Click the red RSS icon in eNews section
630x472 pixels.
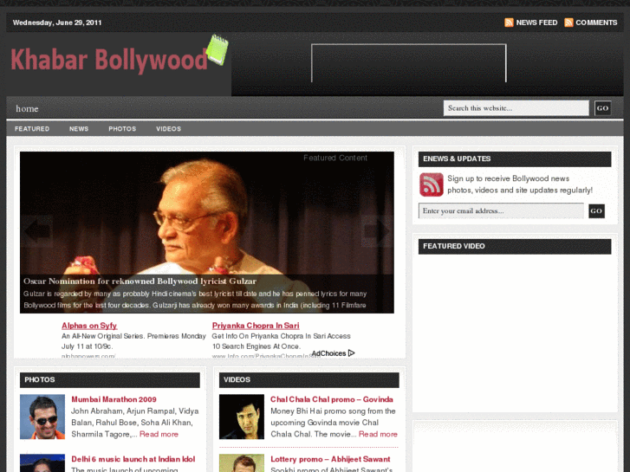(431, 184)
